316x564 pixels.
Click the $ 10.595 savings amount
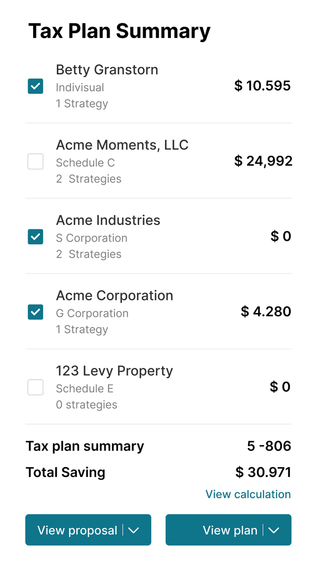[x=263, y=86]
